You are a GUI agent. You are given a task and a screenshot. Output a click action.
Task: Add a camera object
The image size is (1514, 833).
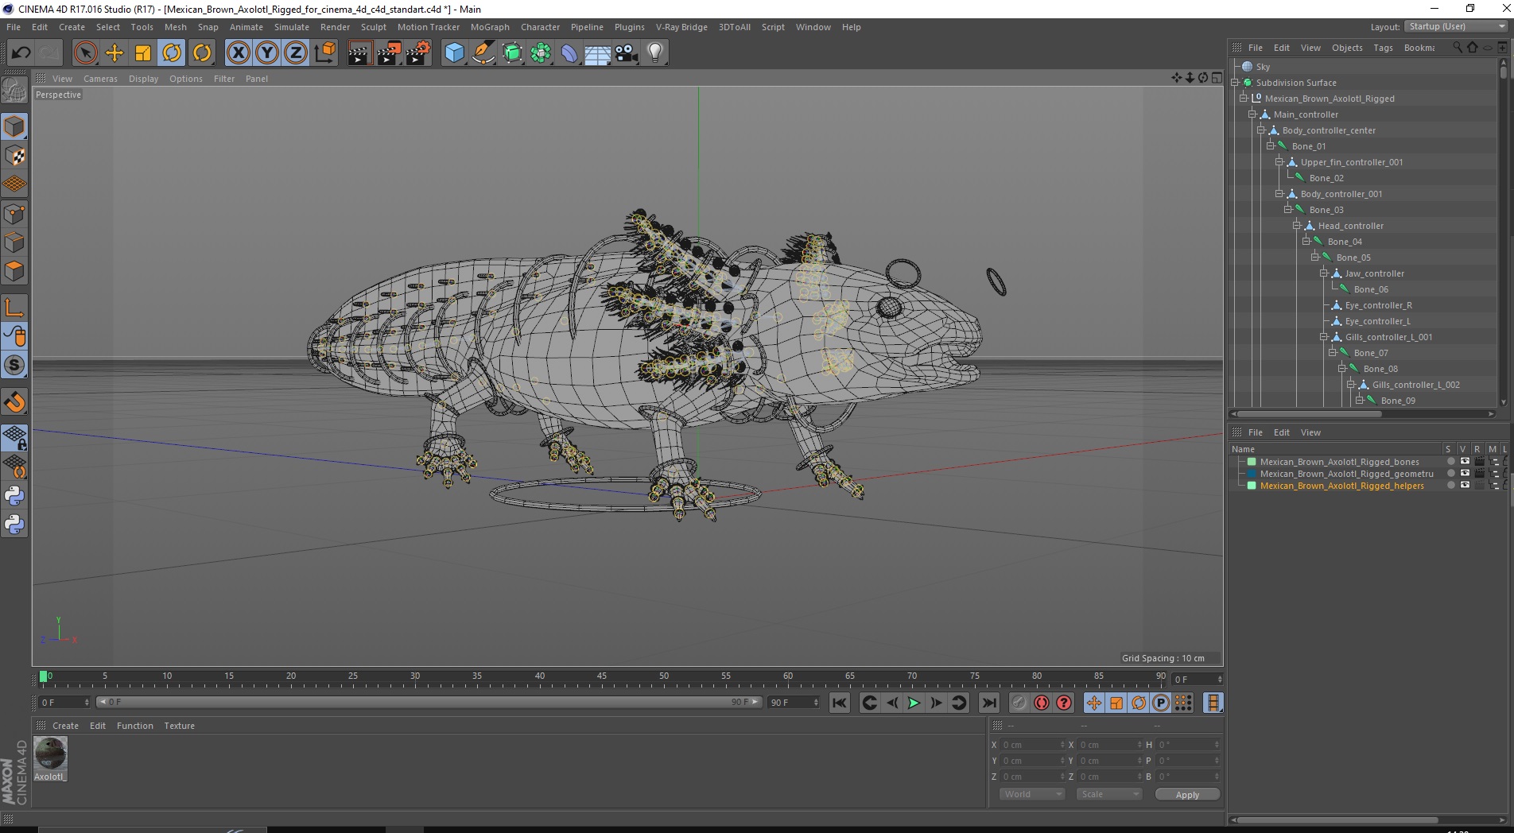pyautogui.click(x=627, y=53)
